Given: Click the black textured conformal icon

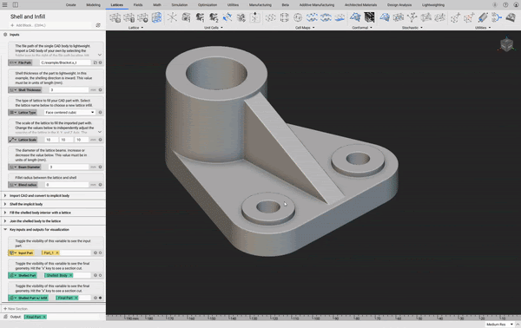Looking at the screenshot, I should [369, 17].
